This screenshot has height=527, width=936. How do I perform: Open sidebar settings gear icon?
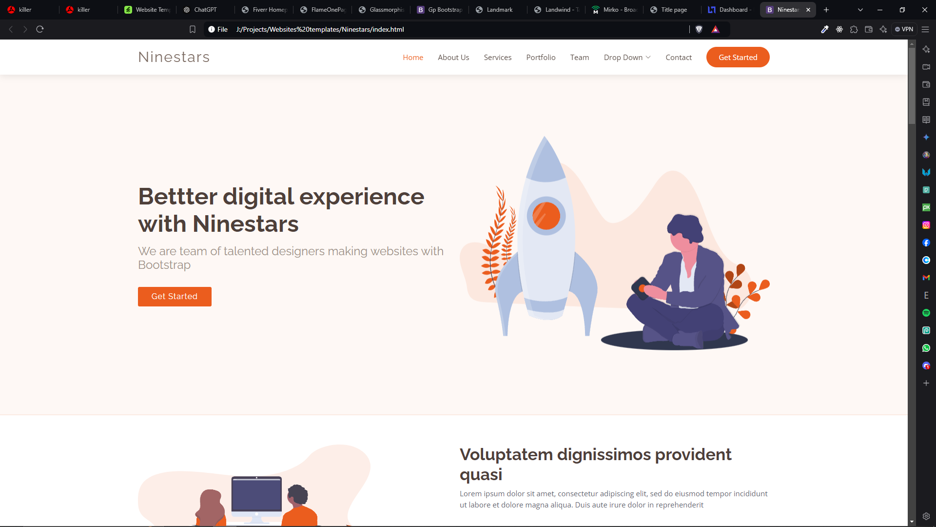926,516
